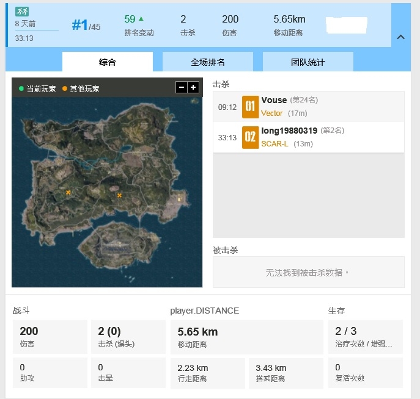Select the left orange X kill marker

(68, 192)
